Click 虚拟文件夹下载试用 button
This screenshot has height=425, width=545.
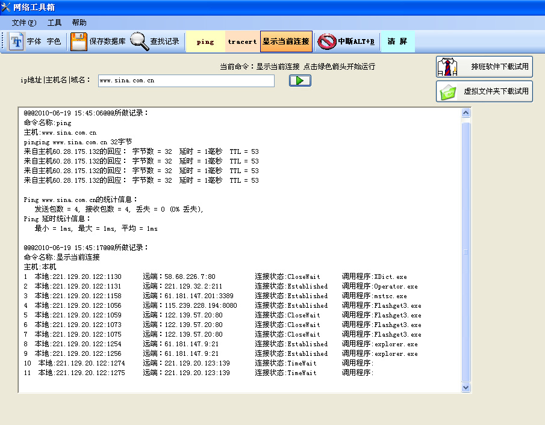(x=484, y=91)
